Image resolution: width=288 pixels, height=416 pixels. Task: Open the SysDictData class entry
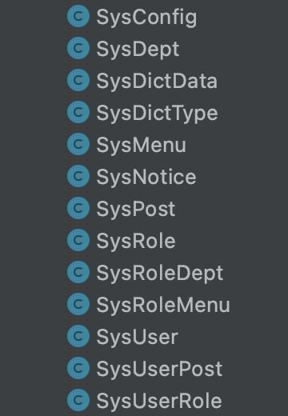(x=157, y=81)
